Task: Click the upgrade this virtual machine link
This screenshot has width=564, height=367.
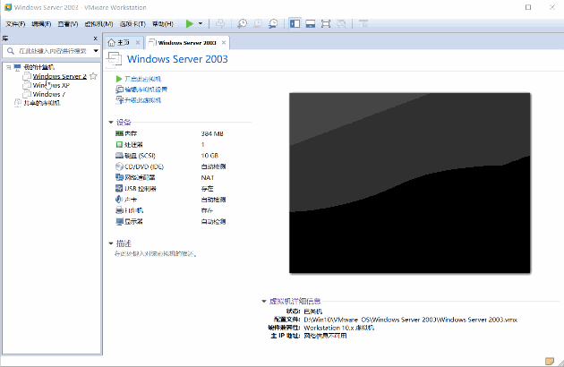Action: click(142, 100)
